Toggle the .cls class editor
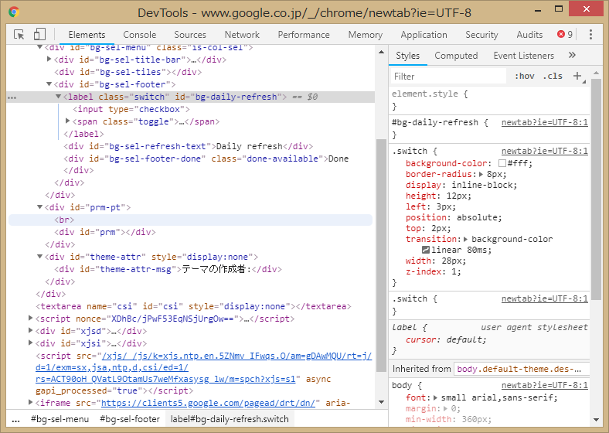This screenshot has height=433, width=609. click(553, 76)
